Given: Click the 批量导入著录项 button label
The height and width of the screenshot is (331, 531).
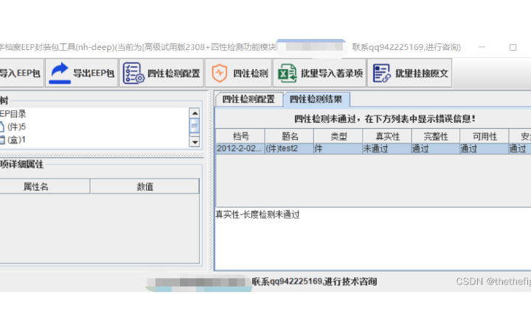Looking at the screenshot, I should click(332, 74).
